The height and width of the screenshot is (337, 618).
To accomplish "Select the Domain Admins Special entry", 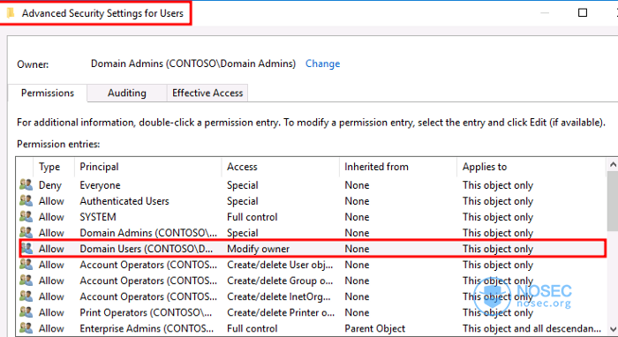I will click(x=312, y=233).
